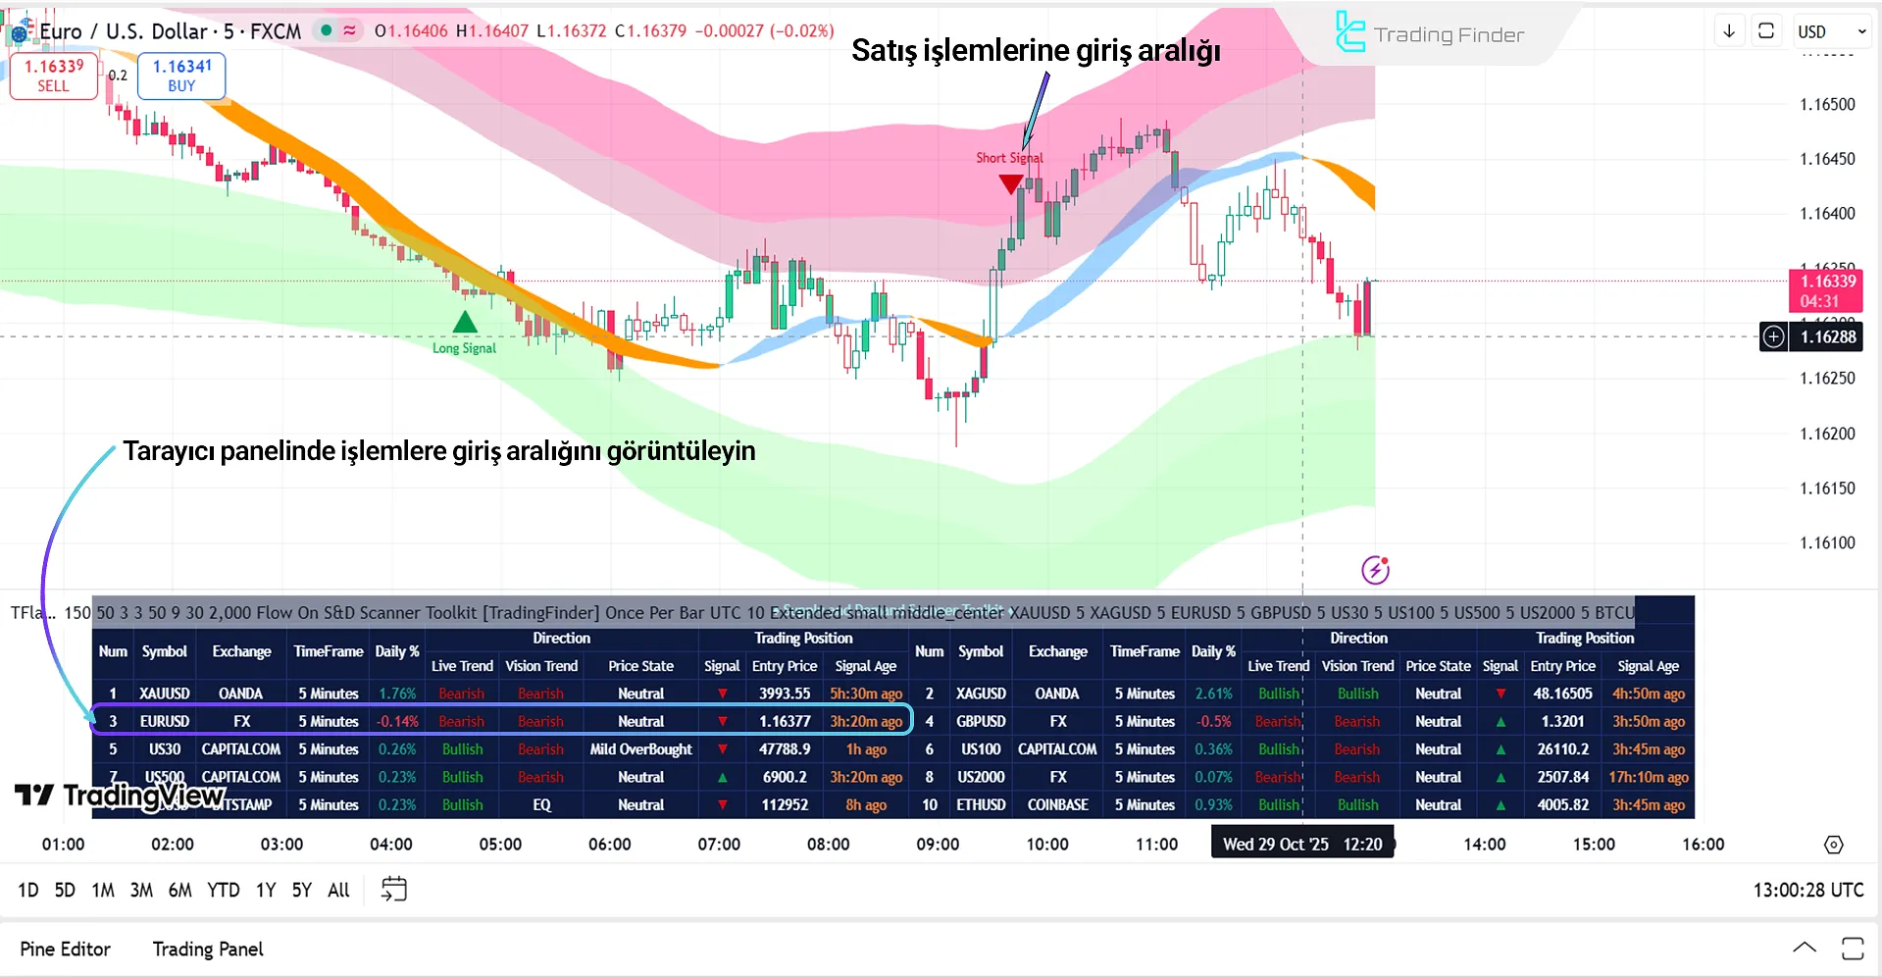Maximize the bottom panel
This screenshot has width=1882, height=977.
(1852, 948)
